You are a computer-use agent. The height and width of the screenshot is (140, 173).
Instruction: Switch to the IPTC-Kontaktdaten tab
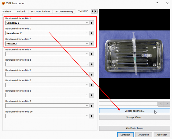[x=40, y=12]
